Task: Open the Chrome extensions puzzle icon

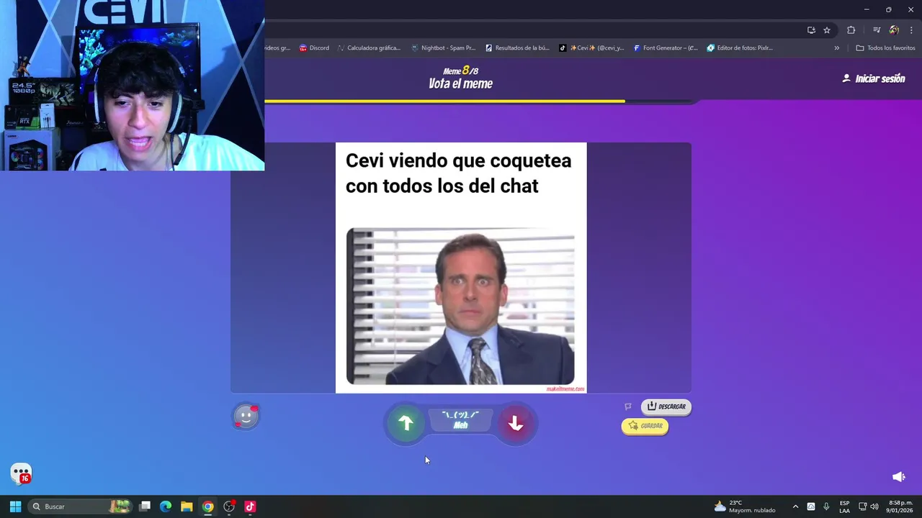Action: [851, 30]
